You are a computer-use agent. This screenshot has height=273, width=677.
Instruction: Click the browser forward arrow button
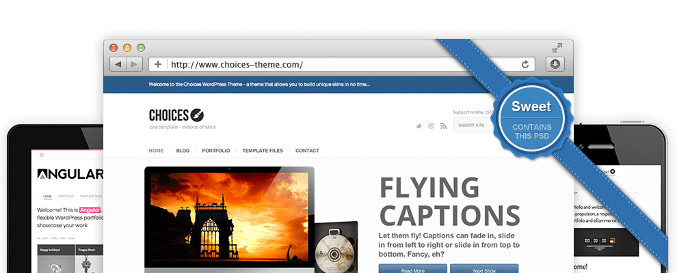[134, 64]
